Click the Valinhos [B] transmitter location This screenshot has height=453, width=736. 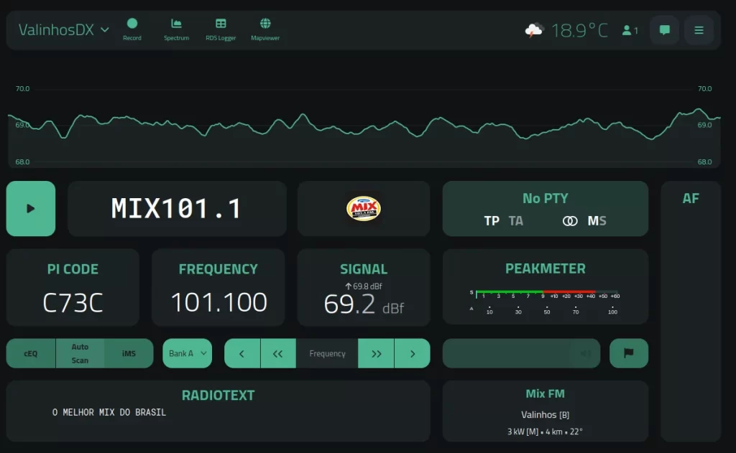(546, 415)
